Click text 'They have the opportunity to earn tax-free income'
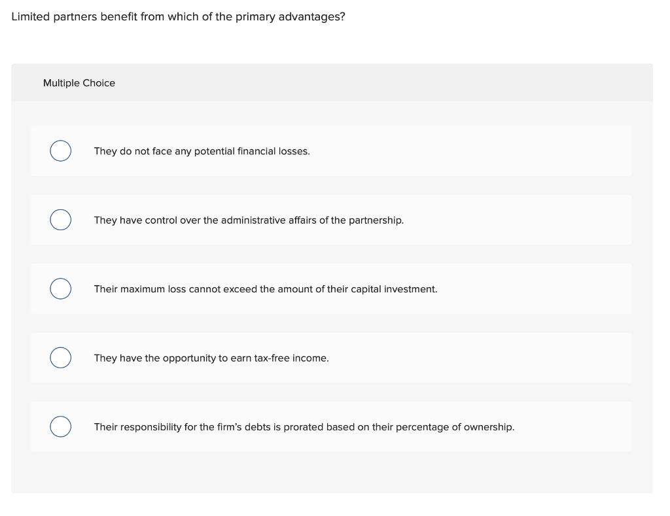Viewport: 670px width, 516px height. click(211, 358)
